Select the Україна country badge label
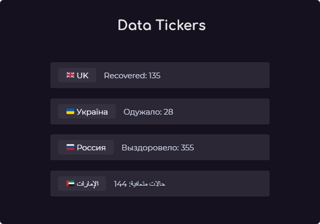 (x=92, y=112)
